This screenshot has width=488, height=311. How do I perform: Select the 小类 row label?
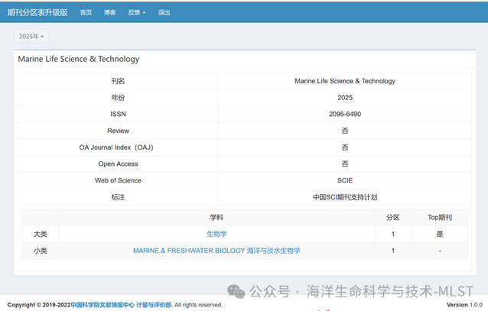pyautogui.click(x=41, y=251)
